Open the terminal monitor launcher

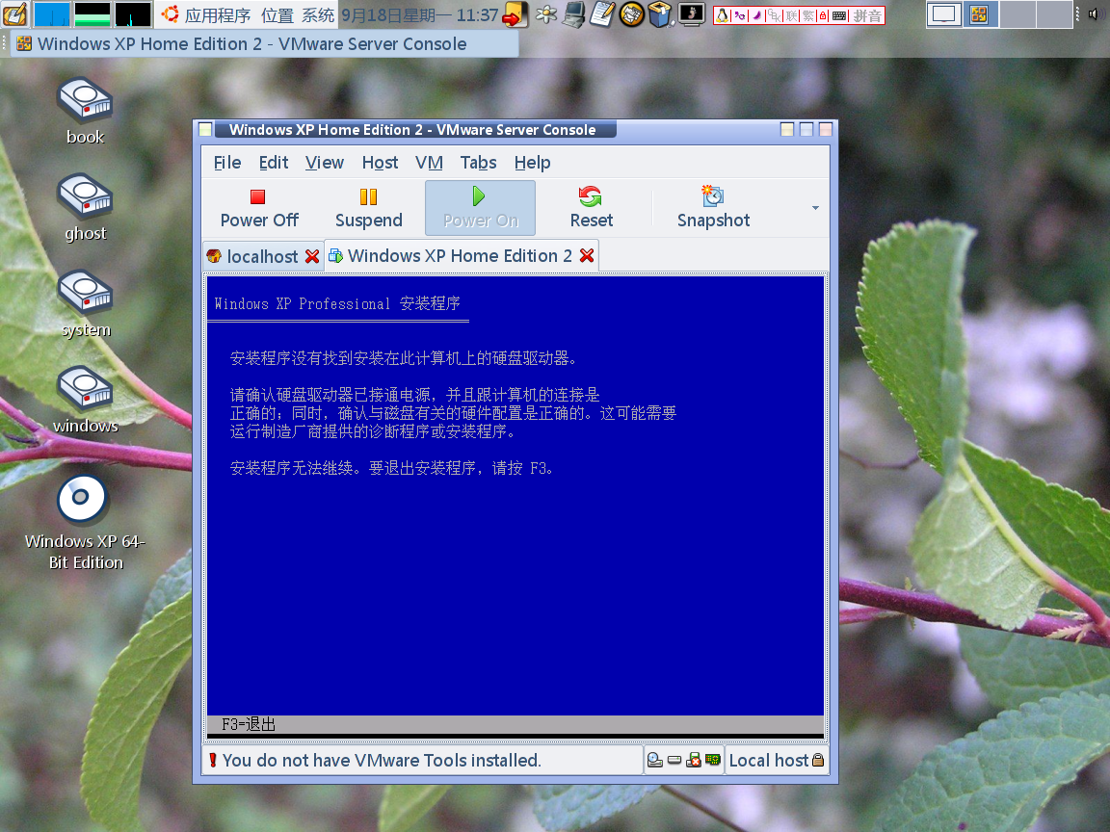[x=691, y=14]
